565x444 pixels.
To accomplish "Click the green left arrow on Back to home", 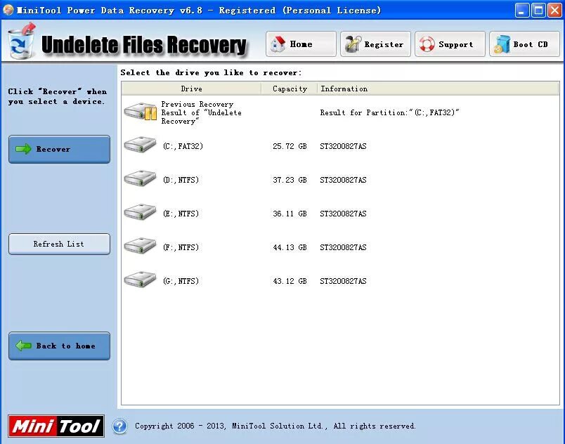I will point(23,346).
